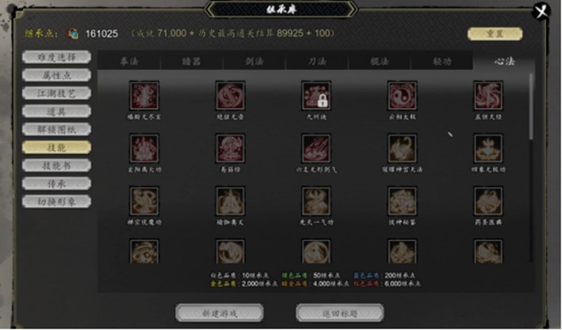The image size is (562, 330).
Task: Select the 瑜伽奥义 meditation skill icon
Action: coord(230,201)
